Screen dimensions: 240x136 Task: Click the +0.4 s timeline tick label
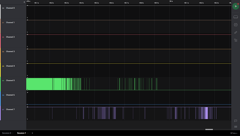[x=81, y=3]
